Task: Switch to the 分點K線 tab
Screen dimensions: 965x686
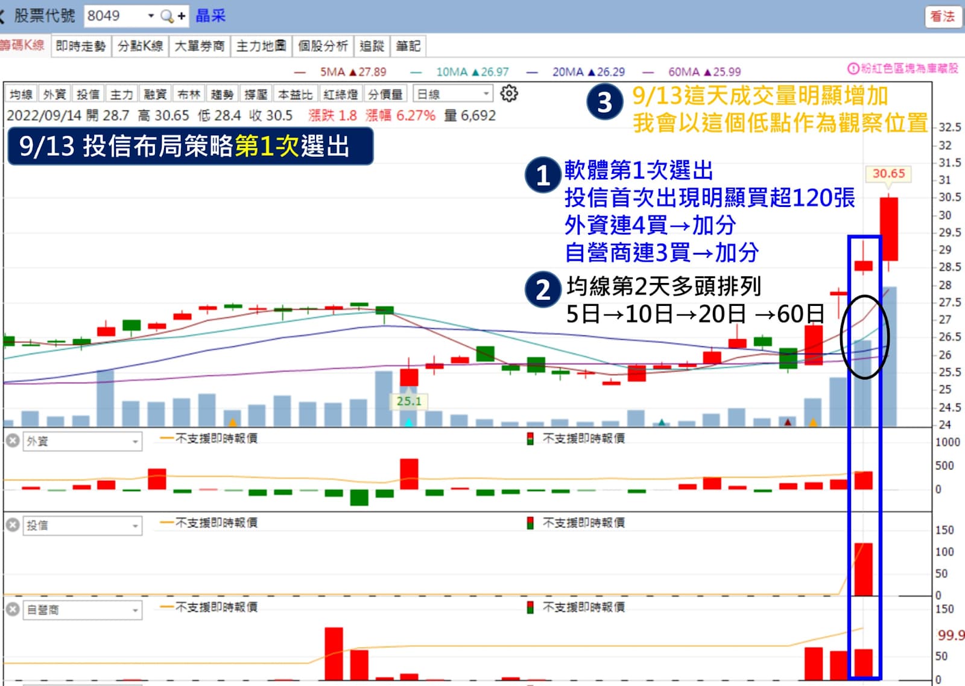Action: click(141, 46)
